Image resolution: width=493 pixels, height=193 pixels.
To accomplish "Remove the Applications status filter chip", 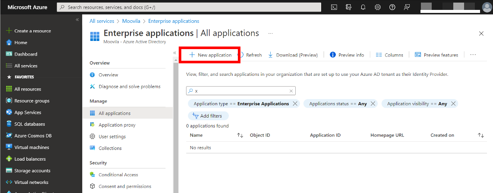I will pyautogui.click(x=373, y=104).
